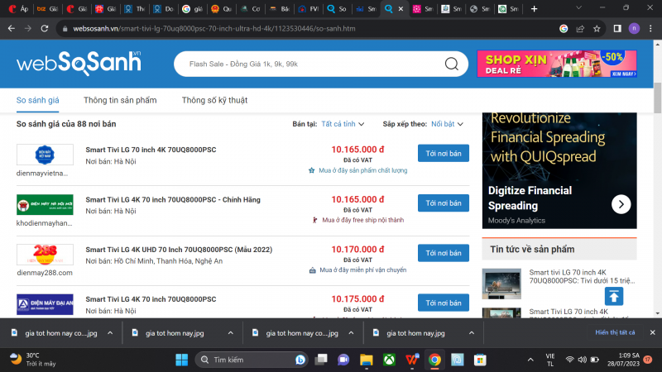The height and width of the screenshot is (372, 662).
Task: Click 'Tới nơi bán' for dienmay288.com offer
Action: tap(444, 253)
